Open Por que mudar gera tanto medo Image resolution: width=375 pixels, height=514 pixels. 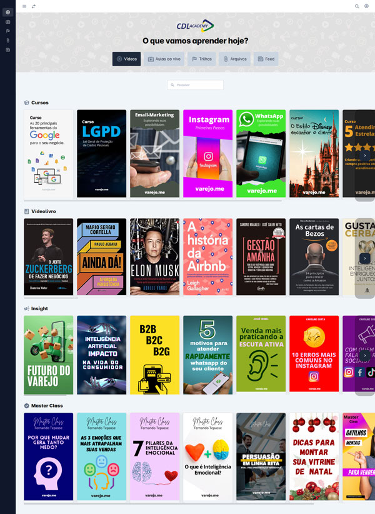click(49, 456)
